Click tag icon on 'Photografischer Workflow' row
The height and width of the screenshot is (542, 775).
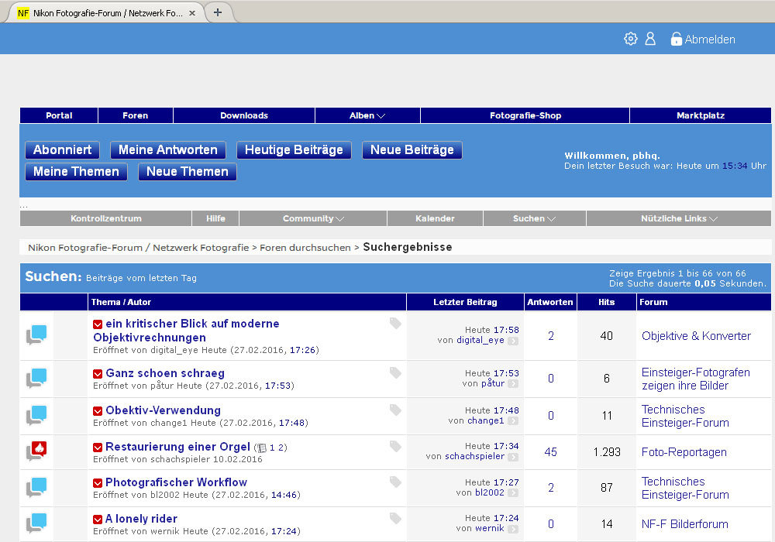395,482
